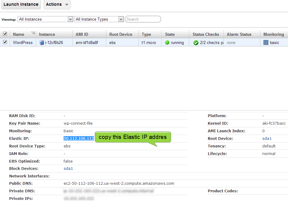Sort by State column header
This screenshot has height=202, width=288.
170,34
